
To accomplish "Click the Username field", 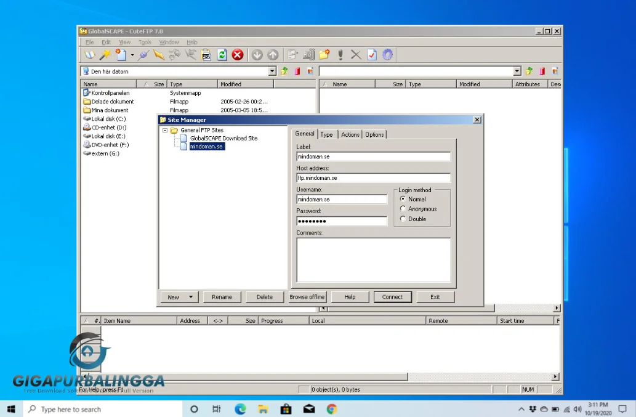I will (342, 200).
